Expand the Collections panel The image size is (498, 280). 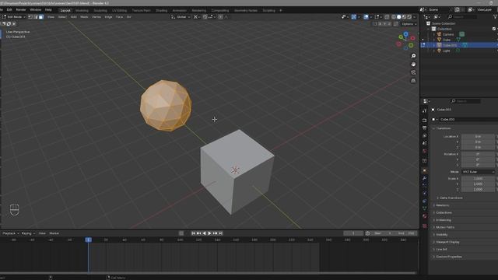click(444, 212)
